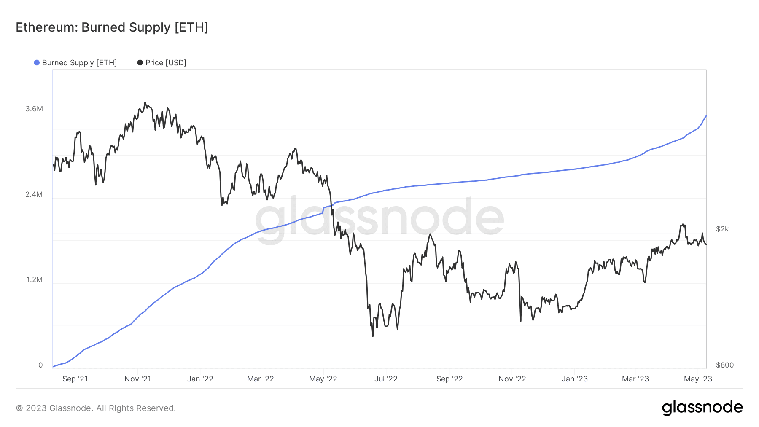This screenshot has width=759, height=427.
Task: Select the Jan '22 x-axis label
Action: [x=200, y=379]
